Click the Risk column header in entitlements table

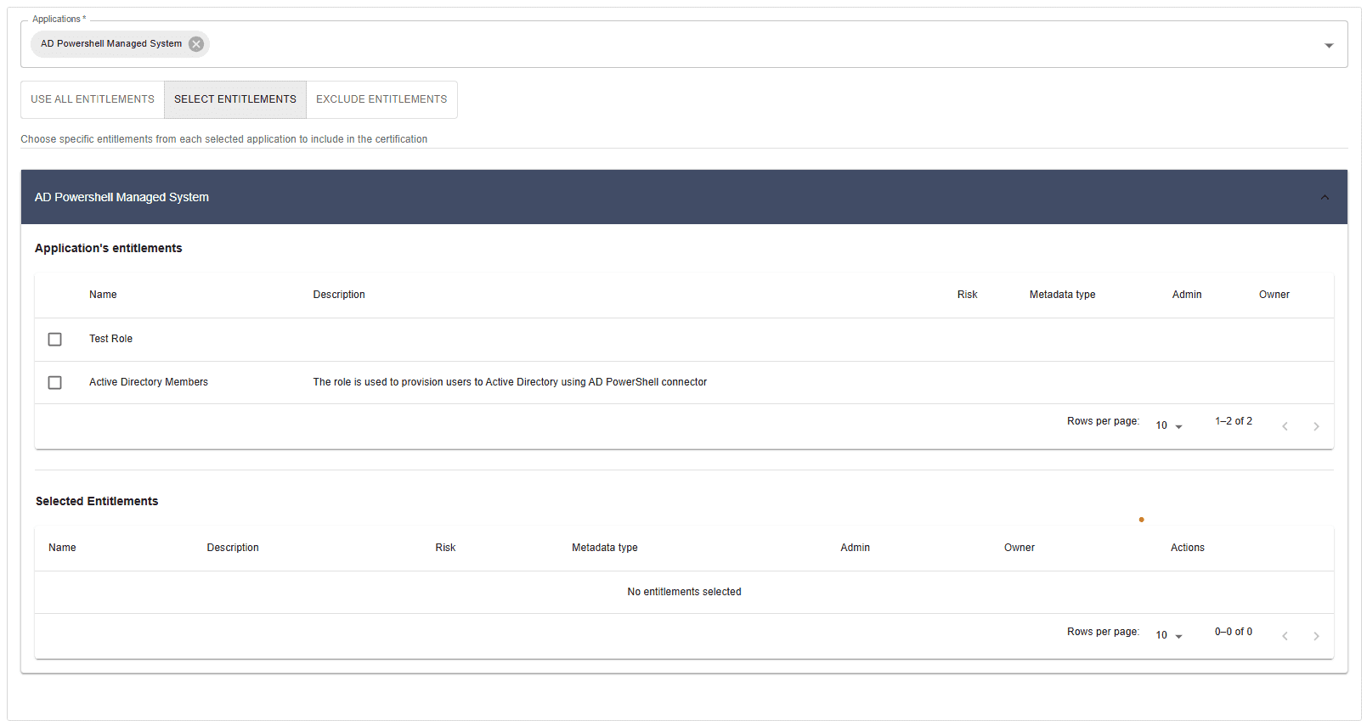[967, 295]
